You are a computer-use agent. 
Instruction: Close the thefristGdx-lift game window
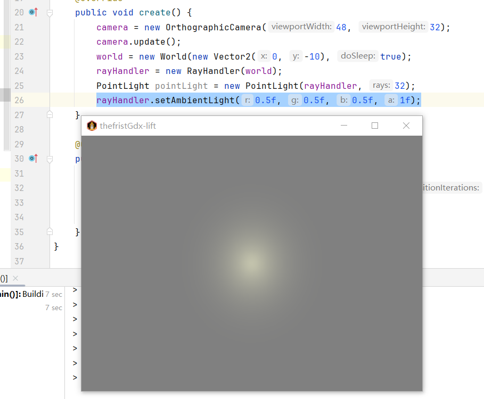pos(406,126)
